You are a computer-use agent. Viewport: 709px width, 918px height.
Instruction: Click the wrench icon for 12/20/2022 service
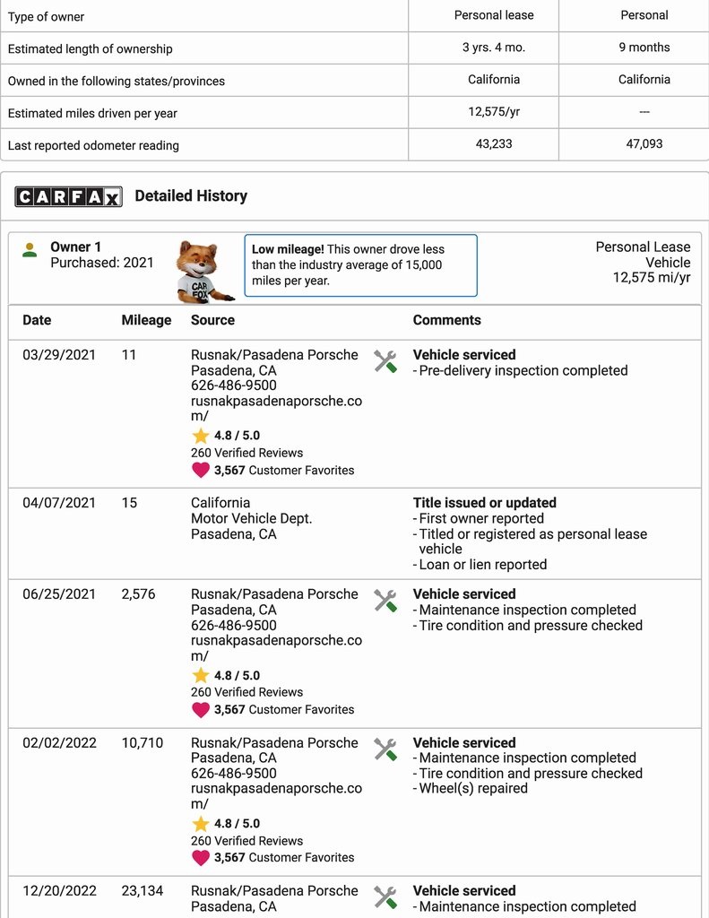[x=385, y=897]
